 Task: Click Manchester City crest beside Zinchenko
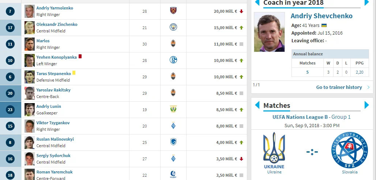pyautogui.click(x=173, y=27)
